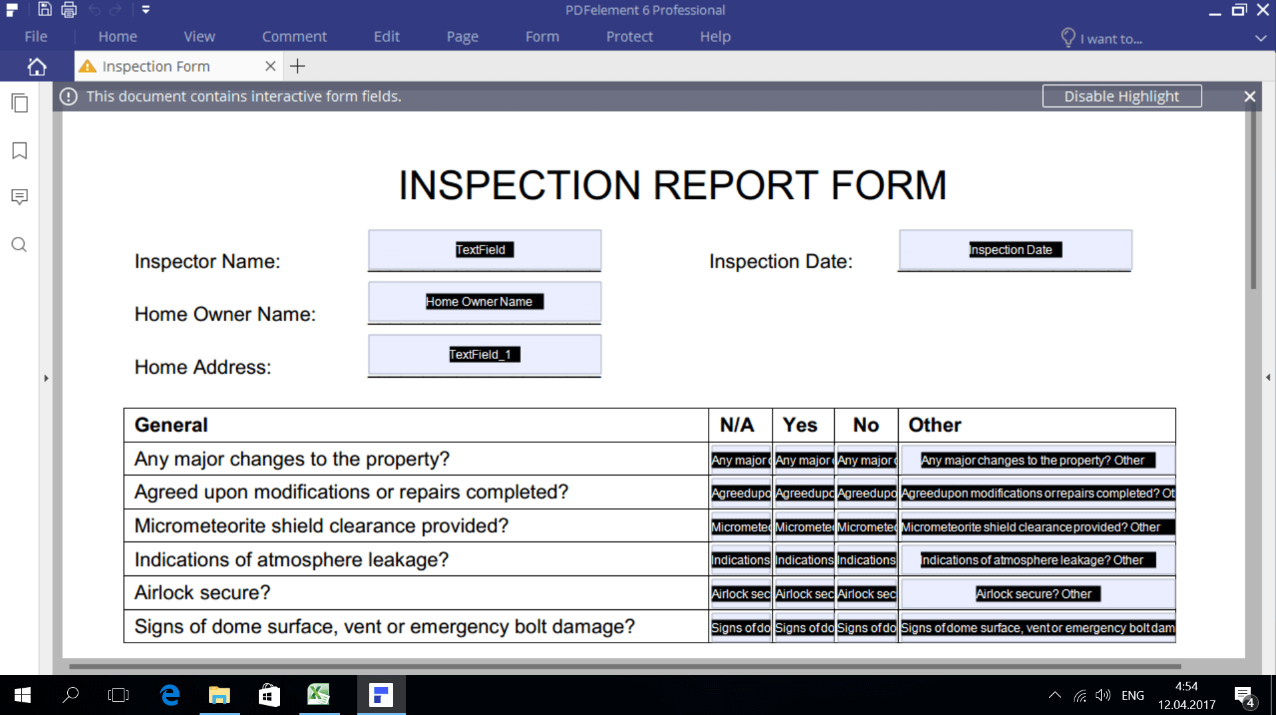This screenshot has height=715, width=1276.
Task: Go to the Home start page icon
Action: [x=37, y=67]
